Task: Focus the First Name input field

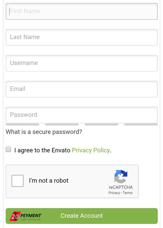Action: (81, 11)
